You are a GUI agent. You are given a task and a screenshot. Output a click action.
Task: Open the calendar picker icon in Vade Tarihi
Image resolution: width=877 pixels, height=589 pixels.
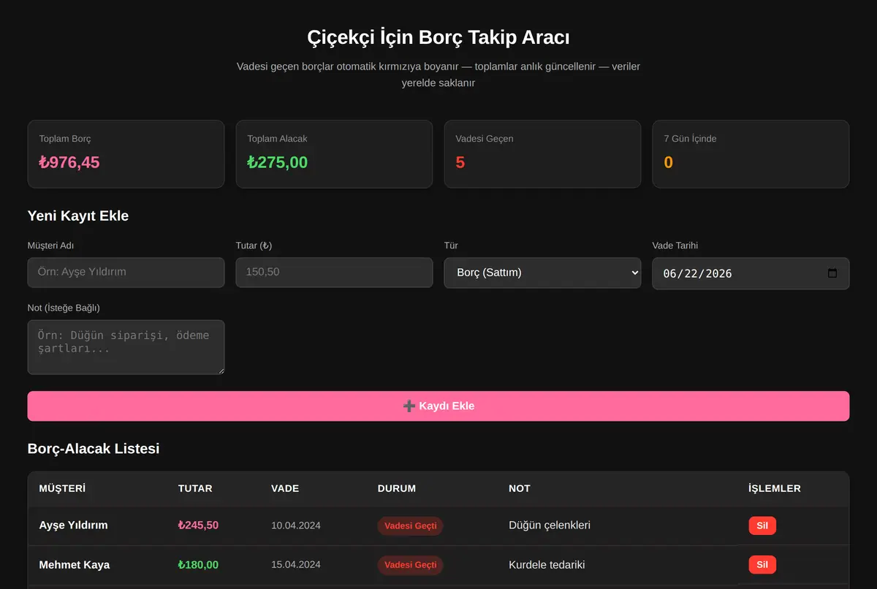pyautogui.click(x=832, y=273)
